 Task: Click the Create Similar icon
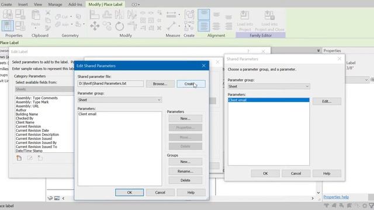189,26
